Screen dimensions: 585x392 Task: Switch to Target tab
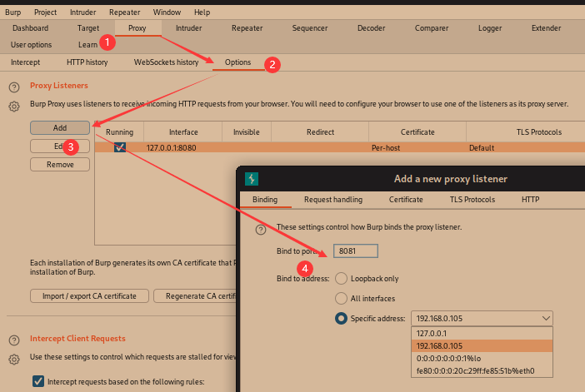coord(88,28)
